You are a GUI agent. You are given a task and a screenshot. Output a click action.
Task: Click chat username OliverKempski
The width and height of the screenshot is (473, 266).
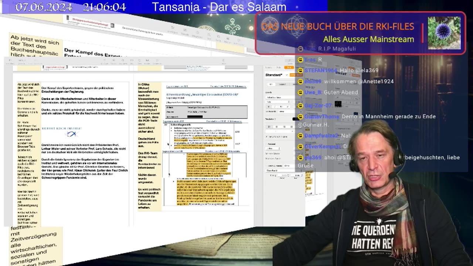[x=323, y=146]
